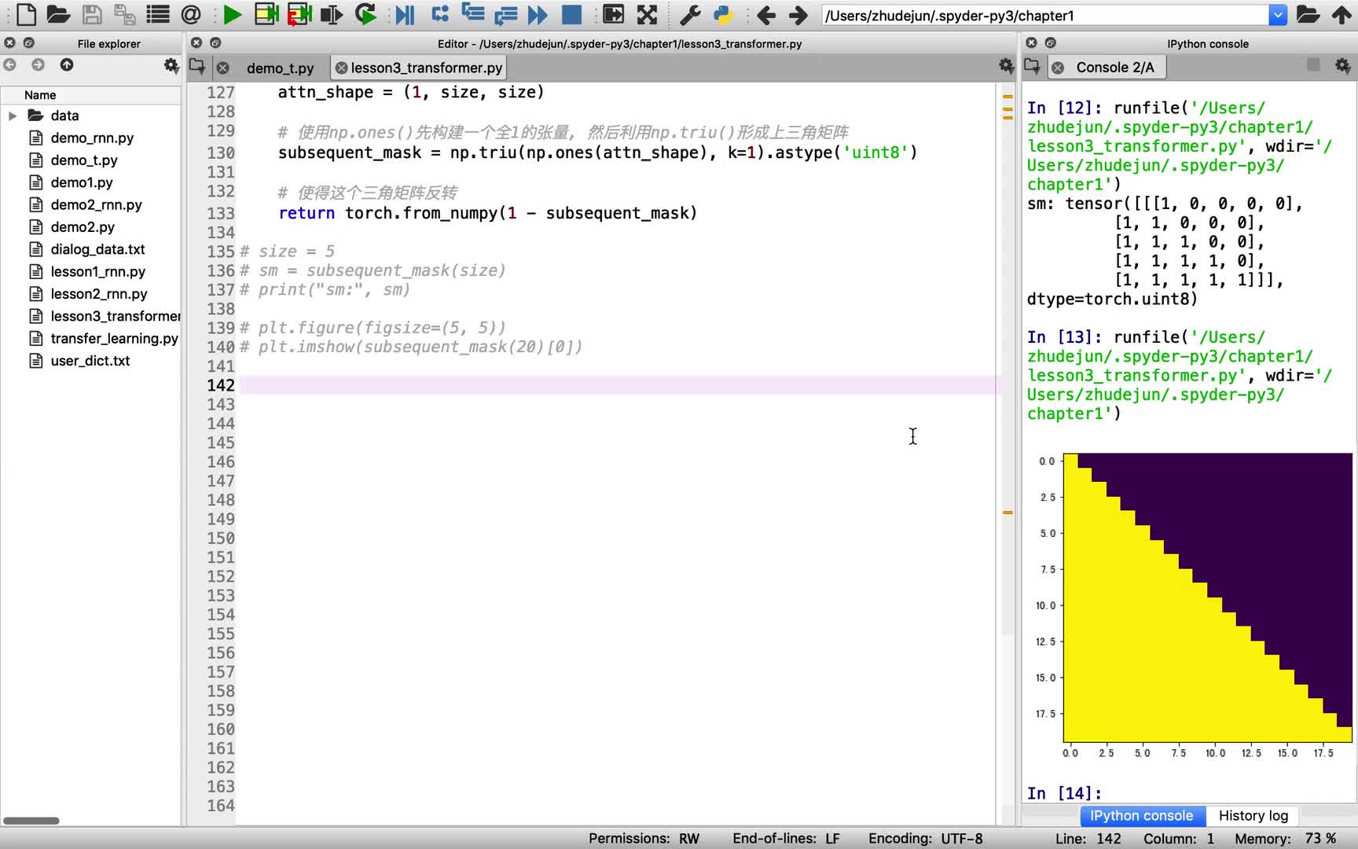Close the demo_t.py tab
Image resolution: width=1358 pixels, height=849 pixels.
[x=223, y=68]
